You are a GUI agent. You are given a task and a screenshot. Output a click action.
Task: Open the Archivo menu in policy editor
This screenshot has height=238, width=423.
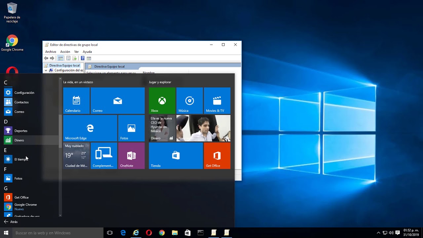pos(51,52)
